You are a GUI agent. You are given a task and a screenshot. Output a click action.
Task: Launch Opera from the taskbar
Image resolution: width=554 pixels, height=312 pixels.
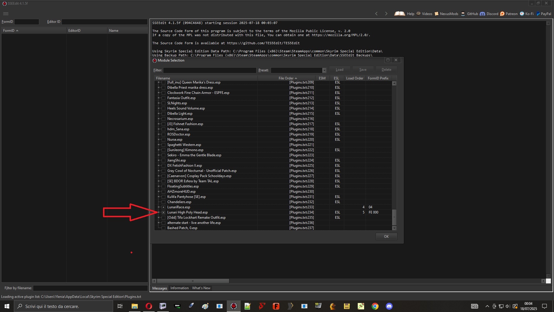pyautogui.click(x=149, y=306)
